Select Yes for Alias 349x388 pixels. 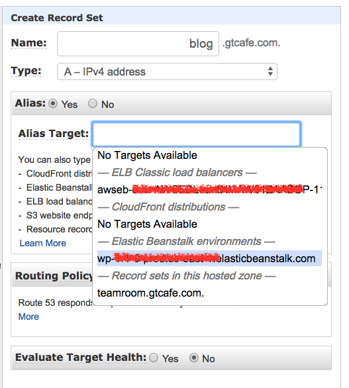pyautogui.click(x=53, y=103)
